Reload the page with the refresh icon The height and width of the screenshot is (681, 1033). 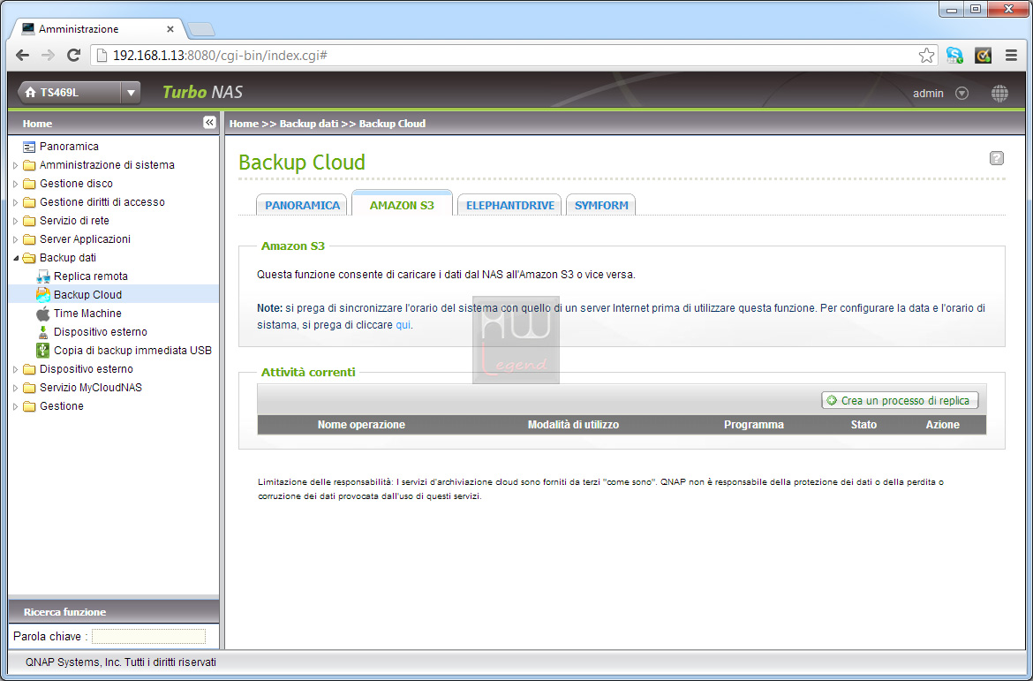pos(74,56)
